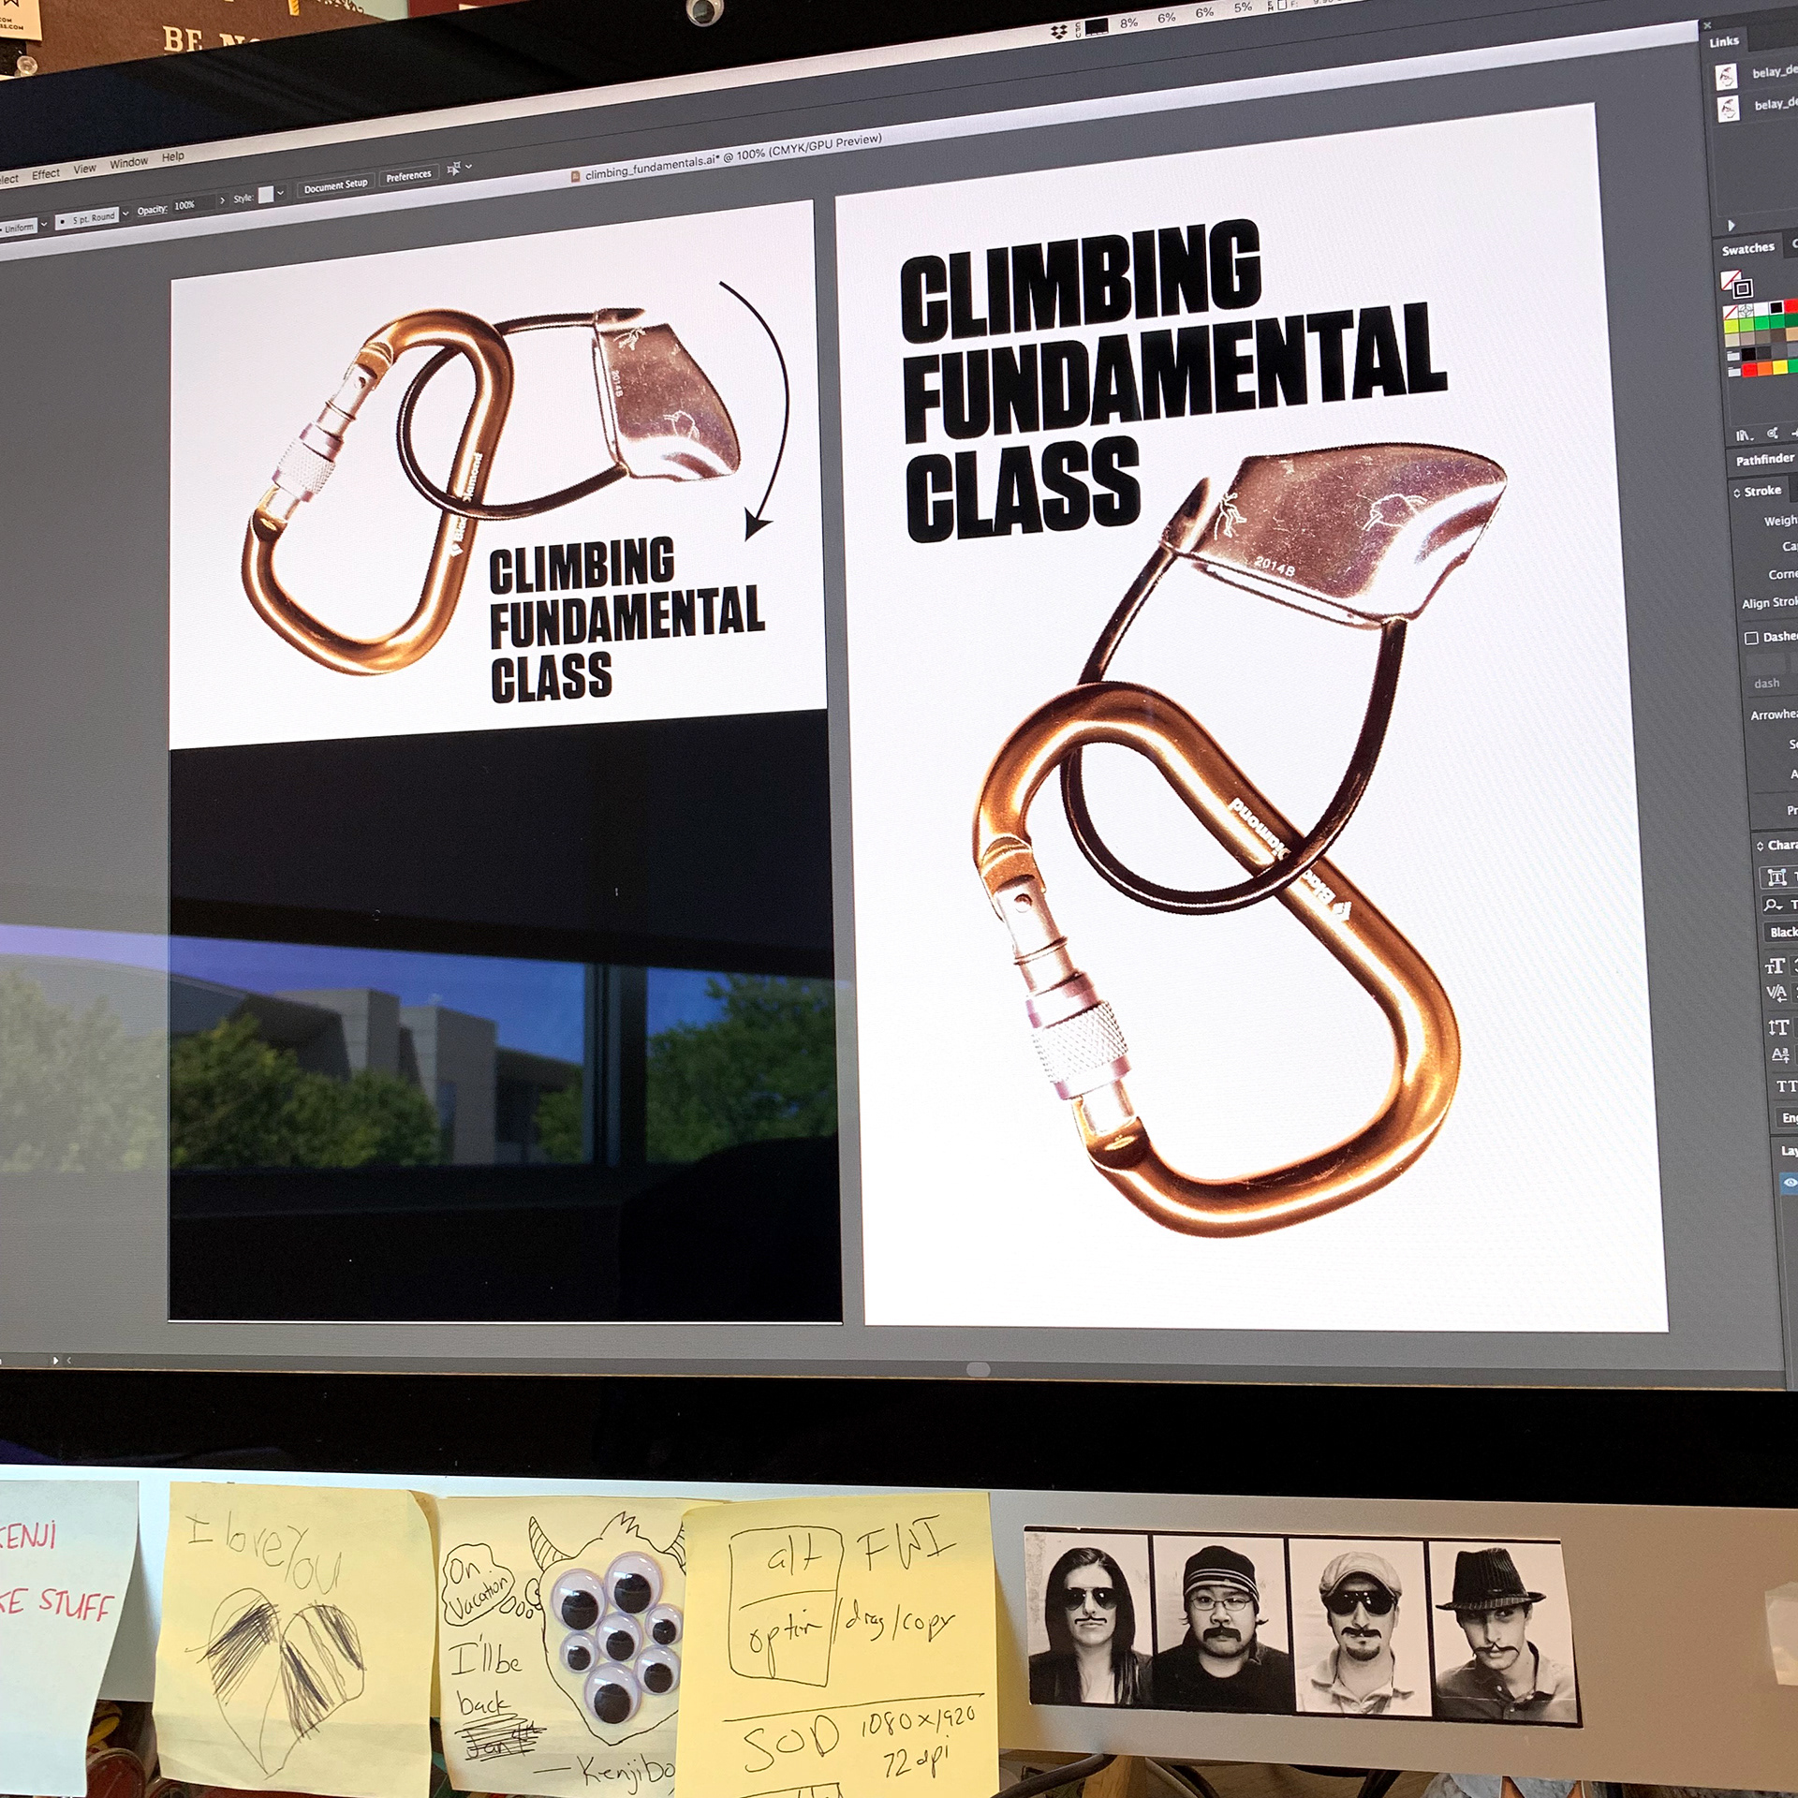Click the selection align icon beside Preferences

click(454, 169)
